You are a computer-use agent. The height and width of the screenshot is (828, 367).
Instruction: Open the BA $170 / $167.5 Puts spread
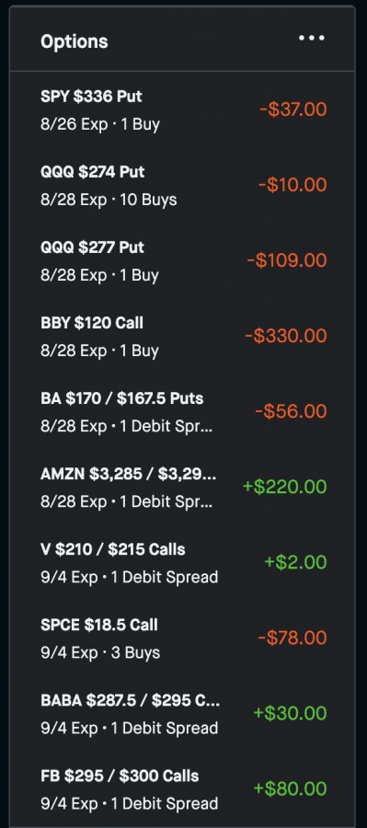point(182,412)
